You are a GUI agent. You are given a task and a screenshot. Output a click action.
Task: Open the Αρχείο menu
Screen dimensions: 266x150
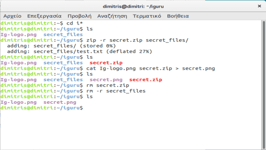pyautogui.click(x=12, y=16)
